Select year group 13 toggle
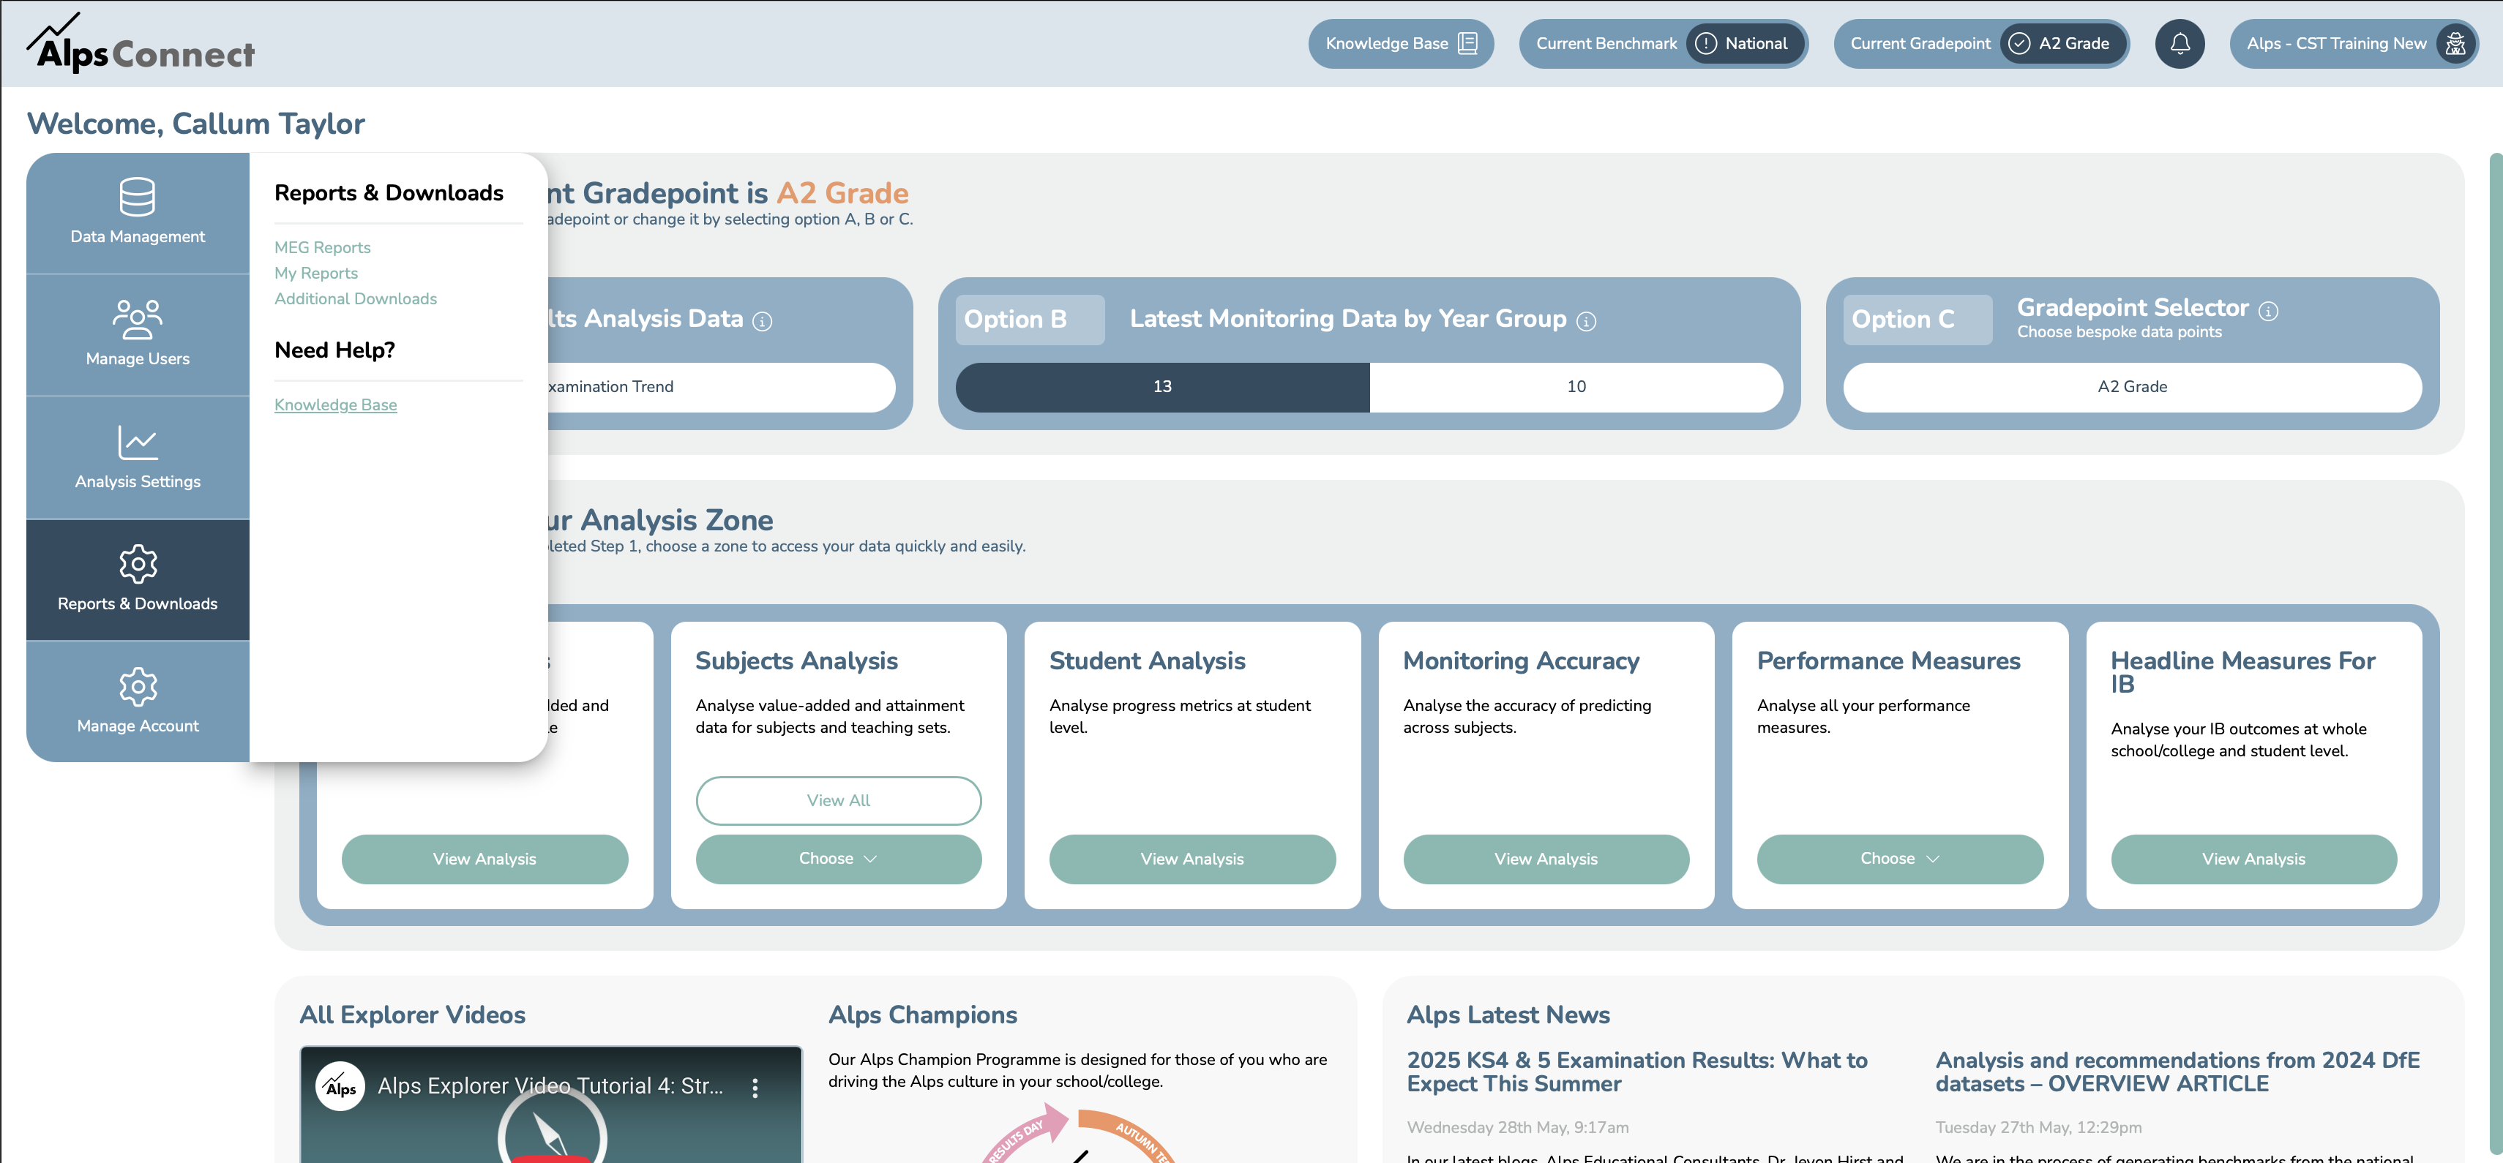2503x1163 pixels. pos(1162,386)
